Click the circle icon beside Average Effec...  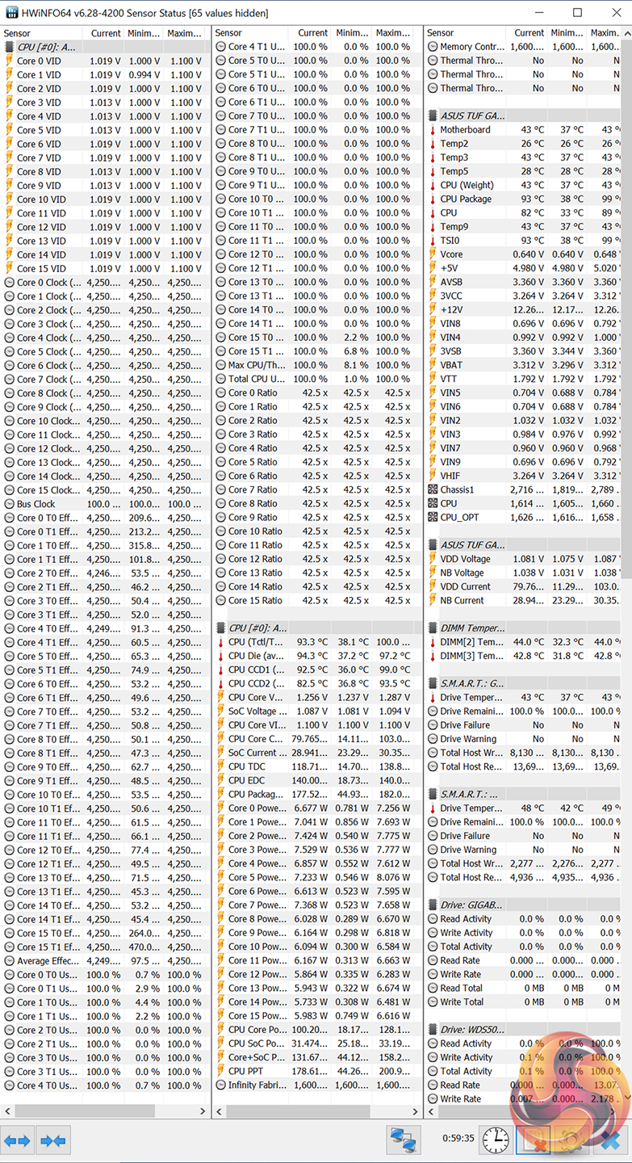tap(10, 961)
